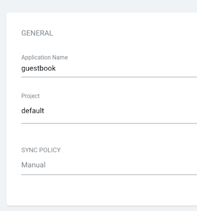Click blank card area above GENERAL heading

(x=102, y=21)
